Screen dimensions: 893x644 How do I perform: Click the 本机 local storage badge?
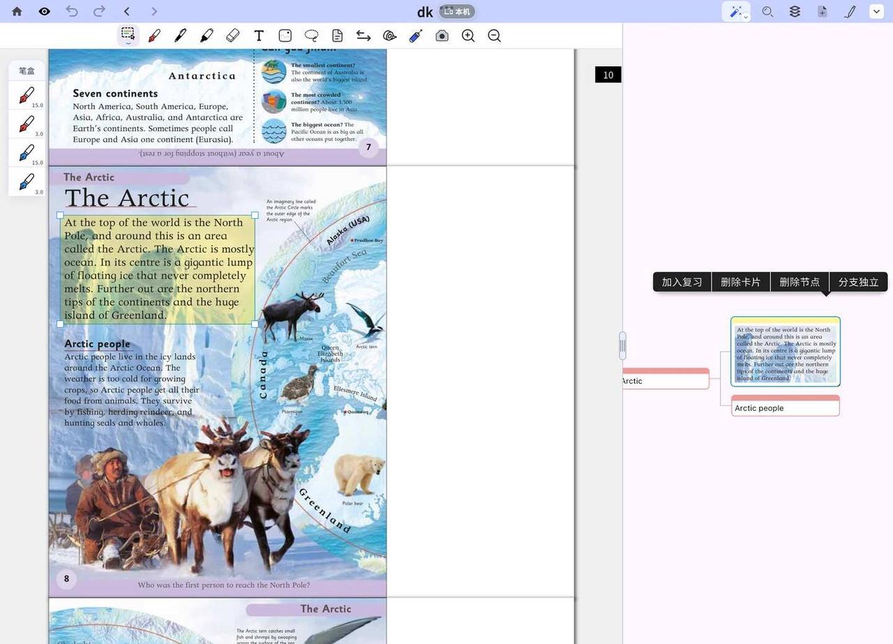(457, 11)
